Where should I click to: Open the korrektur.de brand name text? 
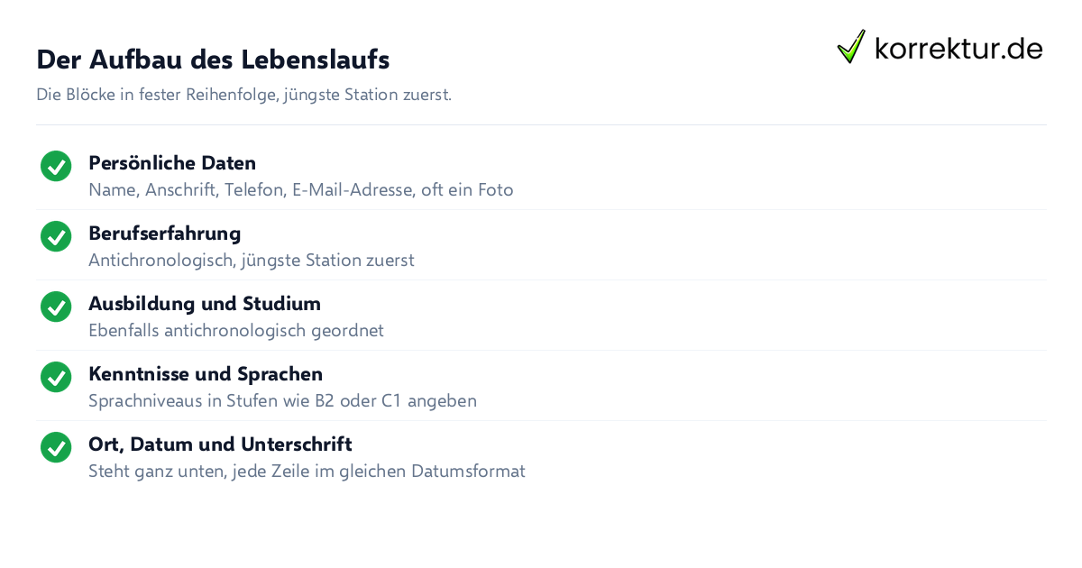pos(958,49)
